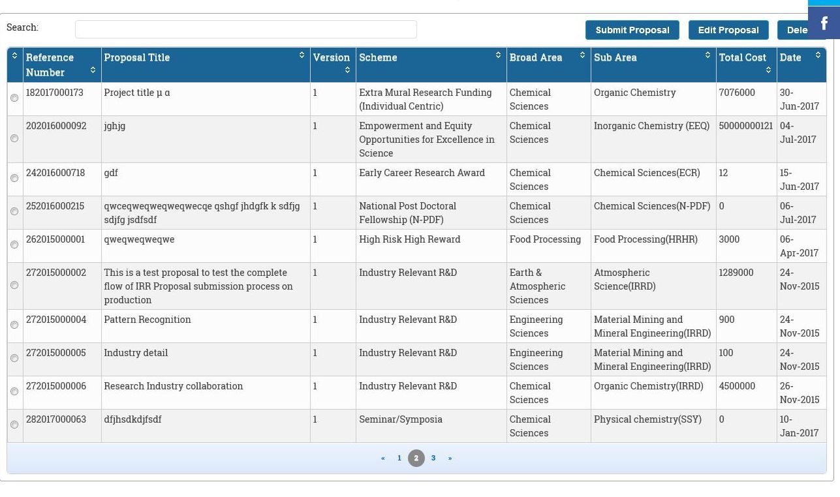Click the total cost value 4500000
Image resolution: width=840 pixels, height=497 pixels.
737,386
